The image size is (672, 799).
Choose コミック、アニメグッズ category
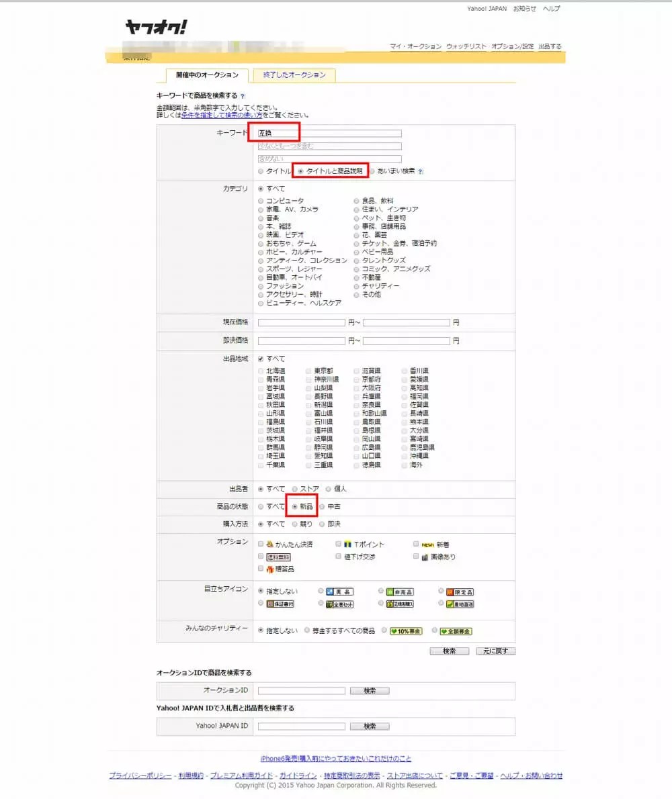pos(356,269)
